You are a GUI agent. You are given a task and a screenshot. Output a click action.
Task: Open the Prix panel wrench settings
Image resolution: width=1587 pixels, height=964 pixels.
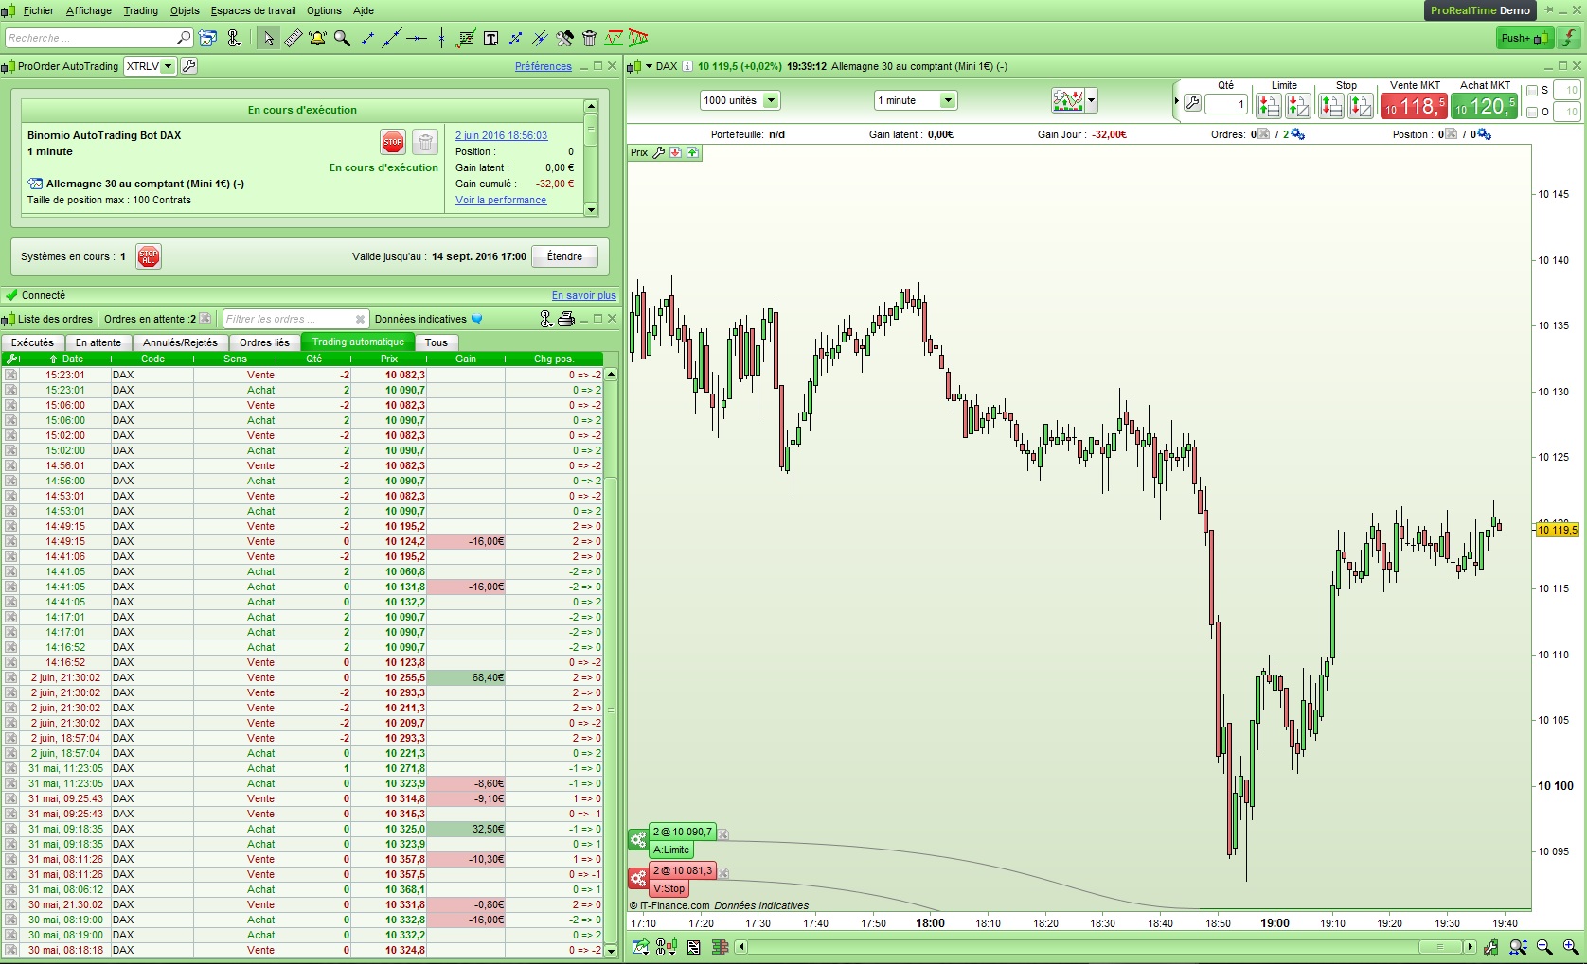coord(659,152)
